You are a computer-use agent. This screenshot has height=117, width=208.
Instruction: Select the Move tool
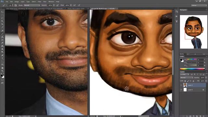pyautogui.click(x=2, y=12)
